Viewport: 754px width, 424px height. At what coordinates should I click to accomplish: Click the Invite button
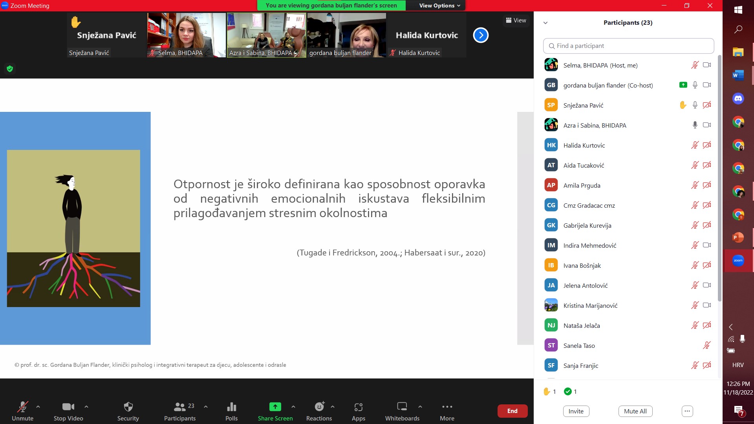tap(576, 411)
